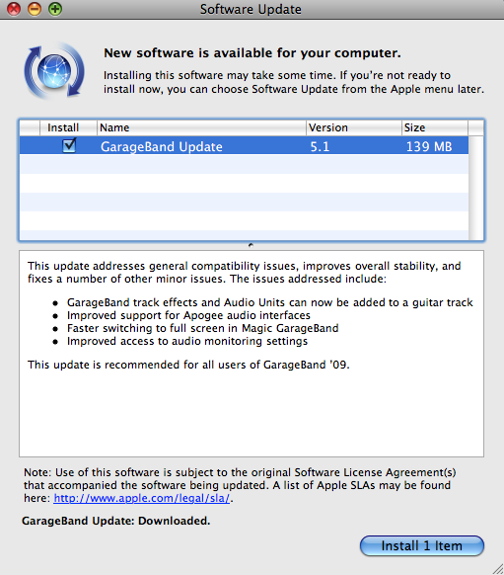The image size is (504, 575).
Task: Close the Software Update window
Action: pos(14,9)
